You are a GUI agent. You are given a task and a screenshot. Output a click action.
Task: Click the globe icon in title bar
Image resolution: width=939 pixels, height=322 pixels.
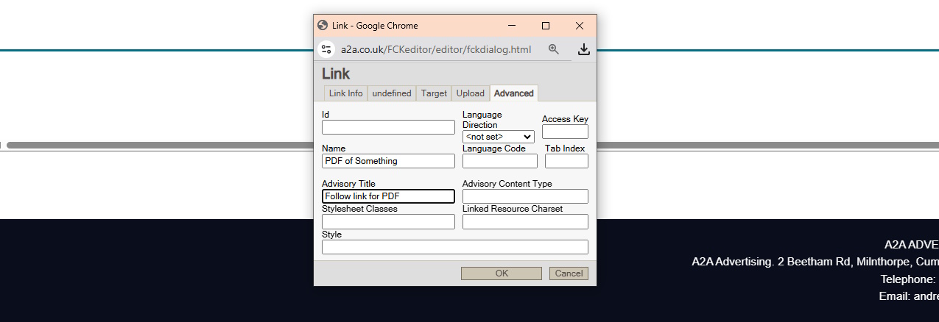coord(323,25)
